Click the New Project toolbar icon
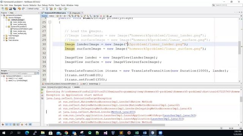The image size is (243, 136). coord(7,9)
